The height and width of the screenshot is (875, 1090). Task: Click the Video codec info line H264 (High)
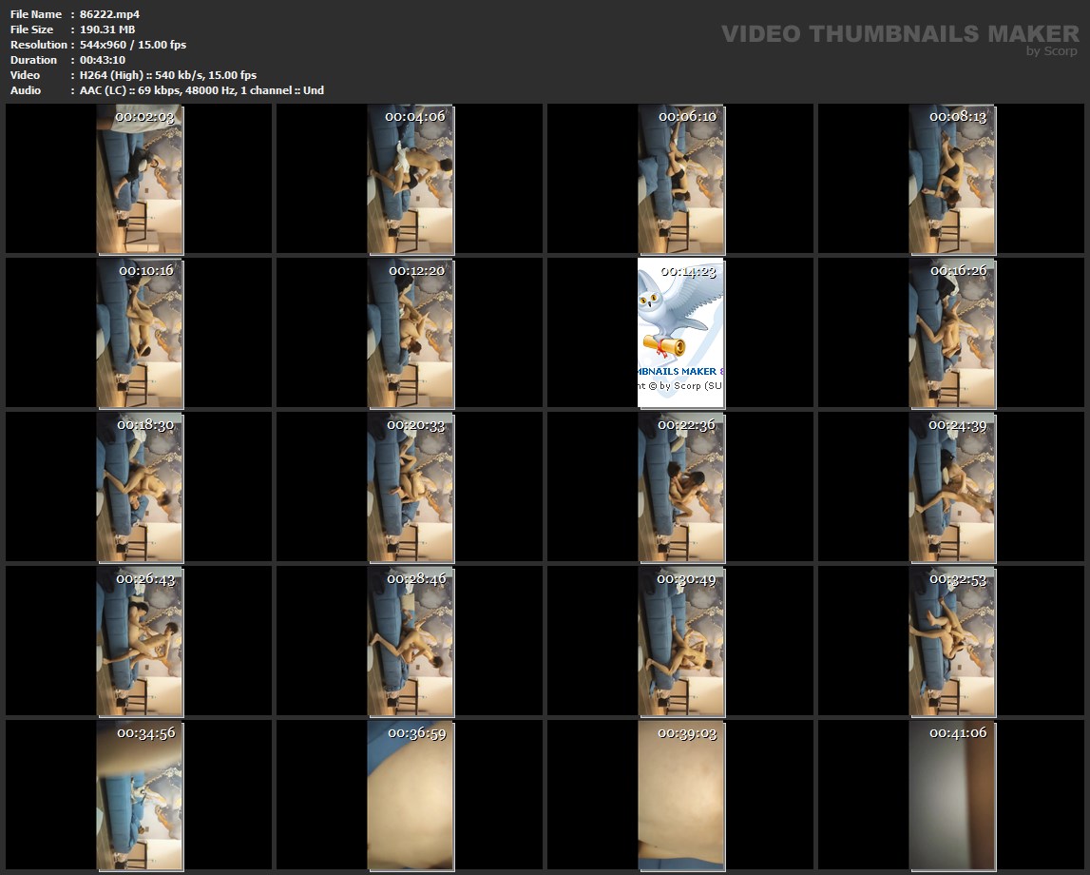click(x=168, y=75)
